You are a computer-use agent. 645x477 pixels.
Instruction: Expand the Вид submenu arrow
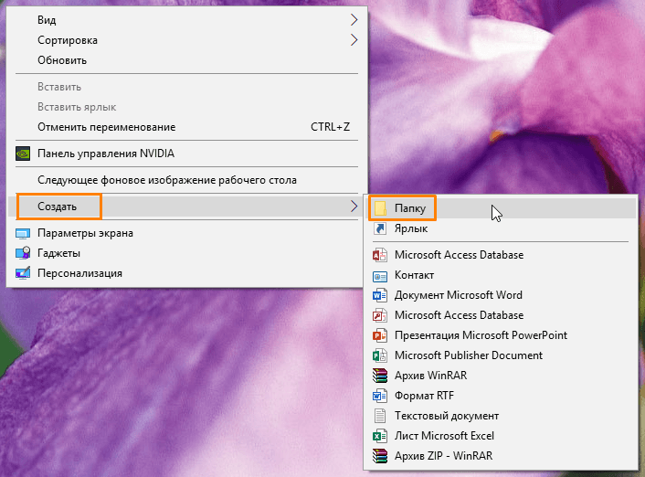tap(354, 20)
